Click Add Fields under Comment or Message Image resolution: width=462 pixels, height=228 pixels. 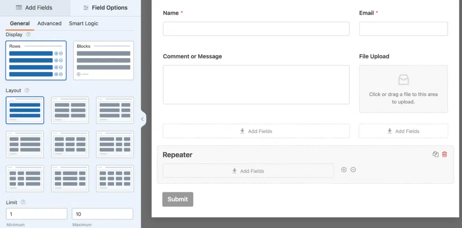(x=256, y=131)
